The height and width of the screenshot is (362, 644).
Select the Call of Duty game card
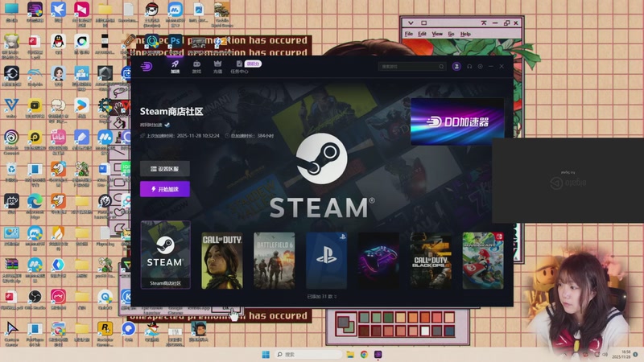222,261
